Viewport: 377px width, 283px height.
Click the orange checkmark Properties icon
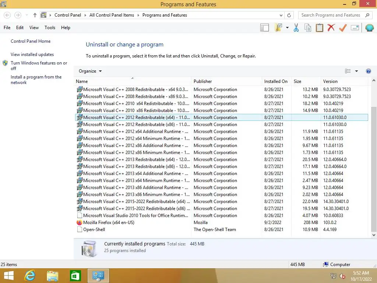pyautogui.click(x=343, y=28)
